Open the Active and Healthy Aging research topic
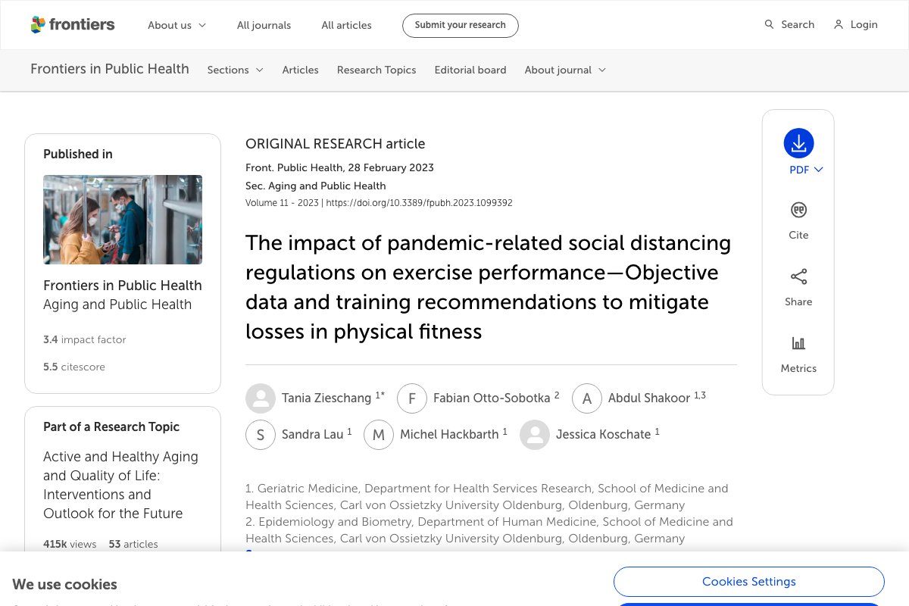 pyautogui.click(x=120, y=485)
